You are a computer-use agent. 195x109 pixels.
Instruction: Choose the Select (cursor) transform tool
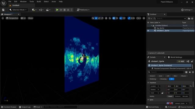click(x=93, y=18)
